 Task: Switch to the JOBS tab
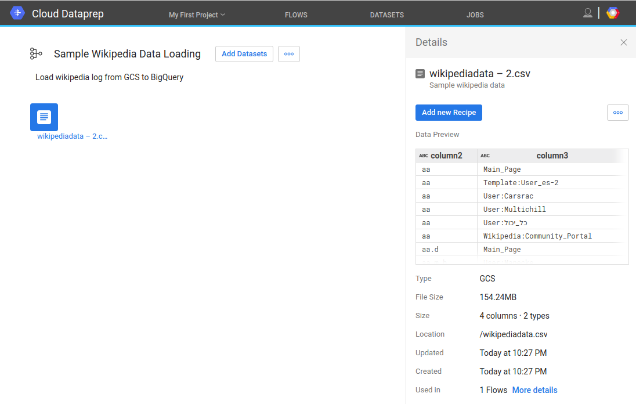(x=475, y=15)
